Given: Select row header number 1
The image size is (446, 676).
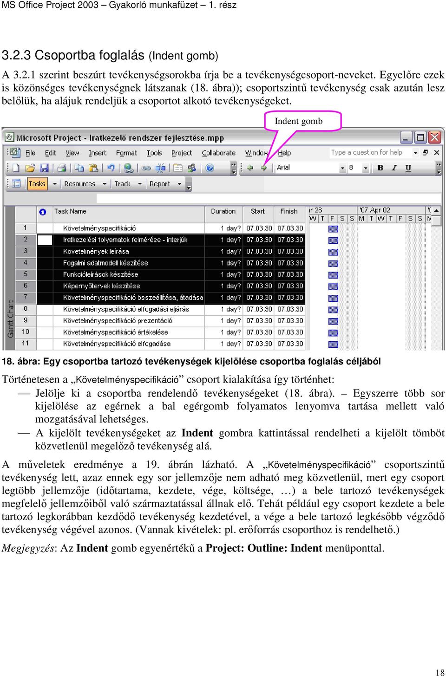Looking at the screenshot, I should click(x=26, y=228).
